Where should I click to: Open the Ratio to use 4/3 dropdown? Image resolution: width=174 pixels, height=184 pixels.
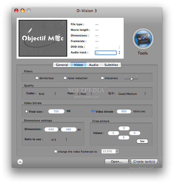point(59,140)
